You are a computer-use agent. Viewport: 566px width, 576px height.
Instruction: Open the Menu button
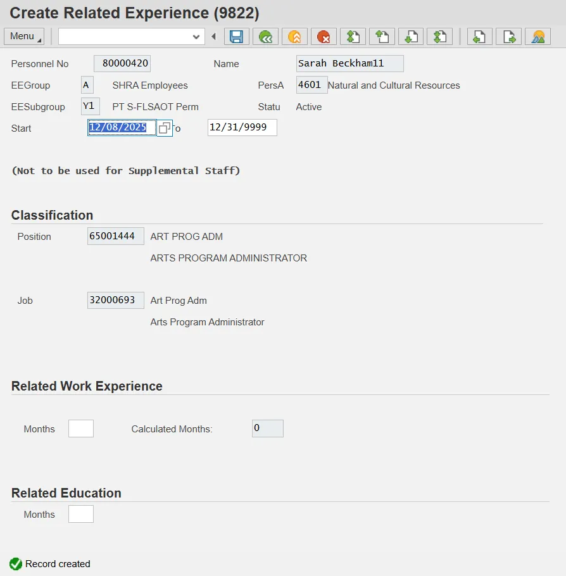pyautogui.click(x=24, y=36)
